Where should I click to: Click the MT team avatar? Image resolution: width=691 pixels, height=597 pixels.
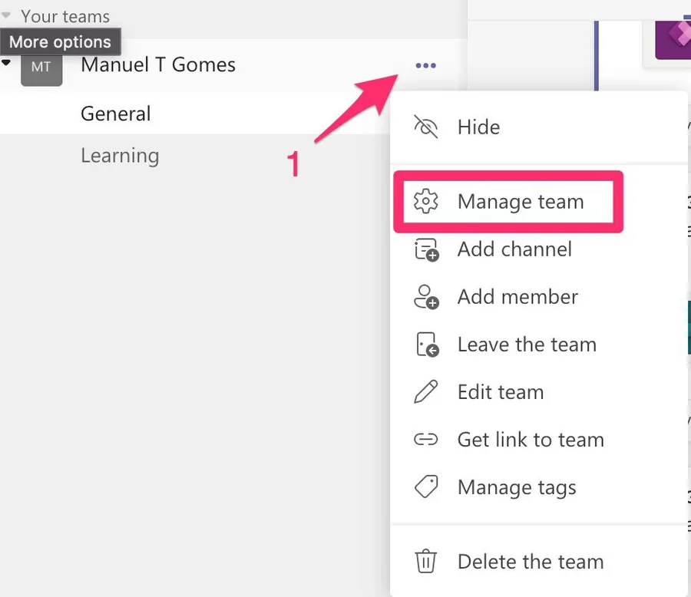41,68
